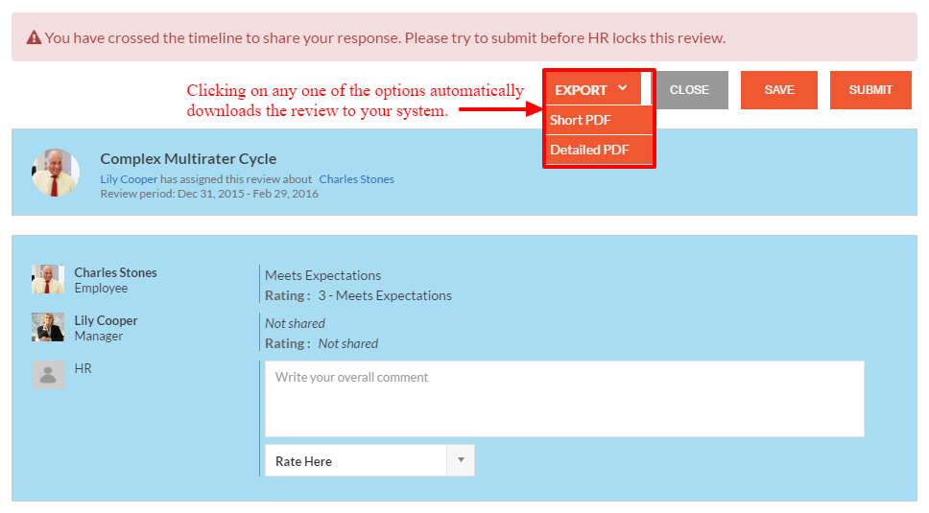The height and width of the screenshot is (513, 929).
Task: Click the large round profile photo in header
Action: 55,173
